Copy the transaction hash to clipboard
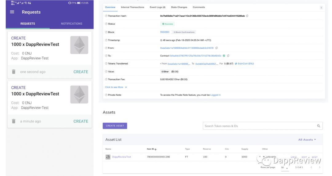The height and width of the screenshot is (176, 332). click(247, 16)
